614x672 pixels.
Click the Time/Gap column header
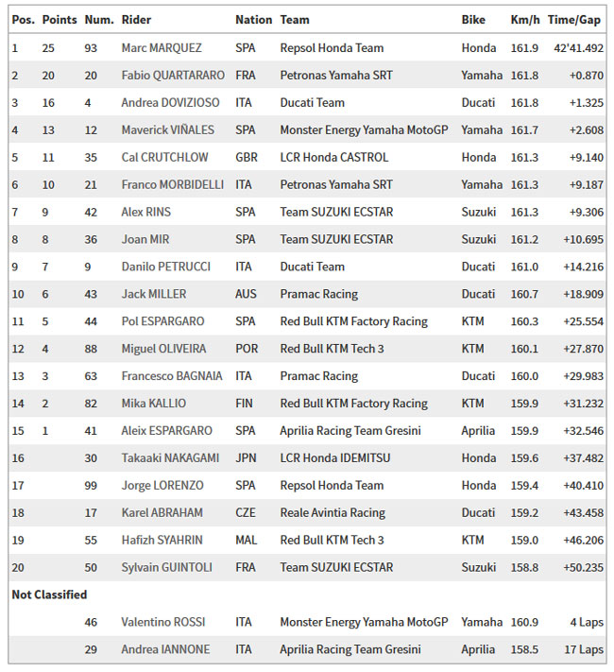(x=574, y=20)
